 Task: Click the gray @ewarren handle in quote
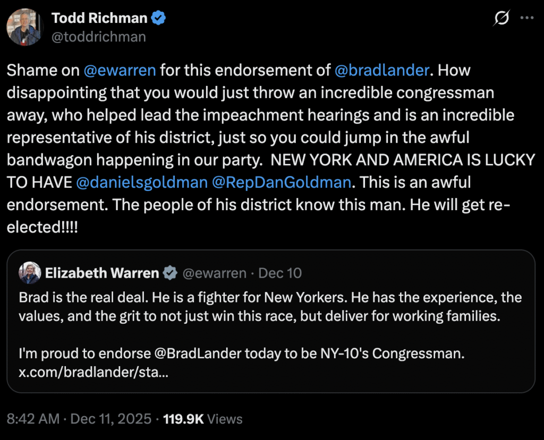[x=215, y=273]
